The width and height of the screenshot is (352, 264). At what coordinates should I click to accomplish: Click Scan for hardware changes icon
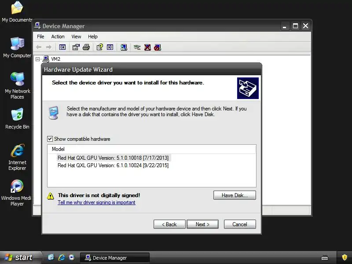tap(124, 47)
